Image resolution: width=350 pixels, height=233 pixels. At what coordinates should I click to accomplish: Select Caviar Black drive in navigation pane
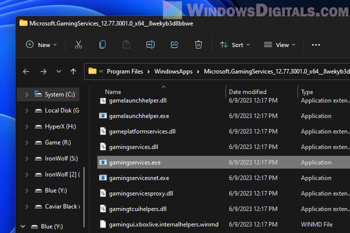pos(62,206)
